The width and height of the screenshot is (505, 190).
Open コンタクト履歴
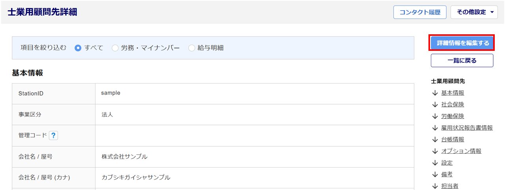[419, 12]
